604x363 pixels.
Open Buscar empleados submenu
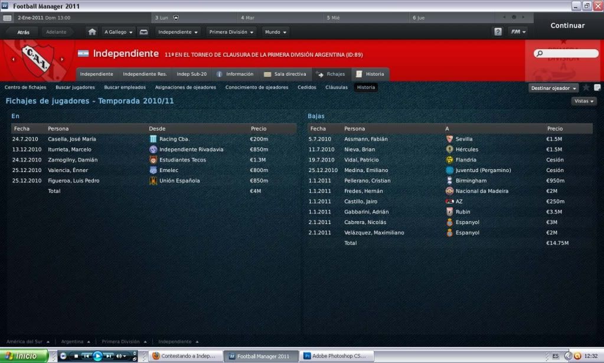pos(125,87)
